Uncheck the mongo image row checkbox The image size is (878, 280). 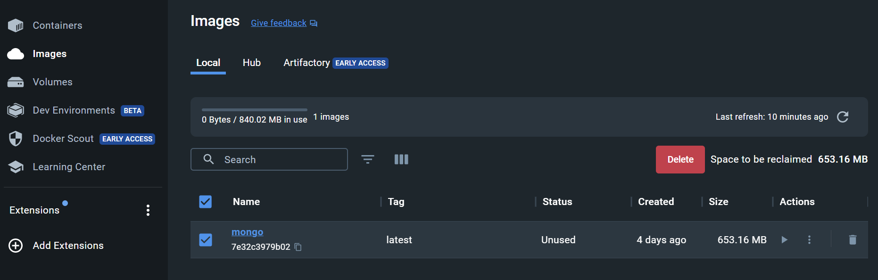[x=206, y=240]
